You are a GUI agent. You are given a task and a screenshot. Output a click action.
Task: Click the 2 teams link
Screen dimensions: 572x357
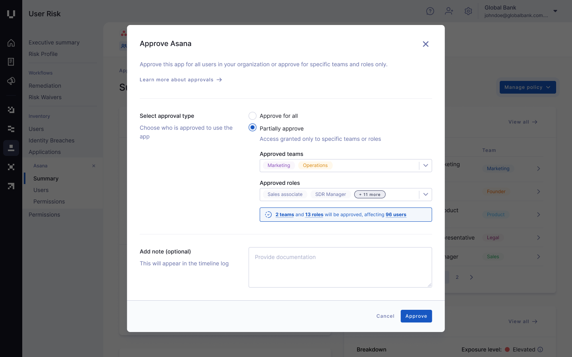[x=285, y=215]
